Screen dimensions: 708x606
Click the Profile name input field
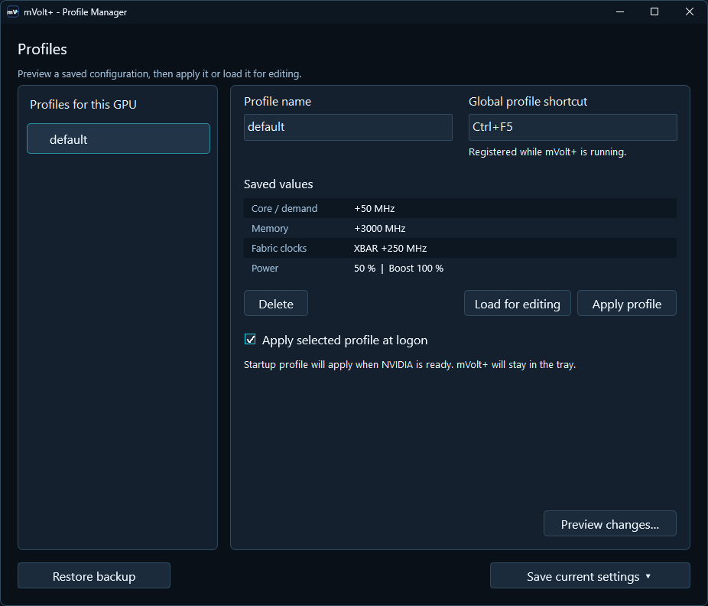click(348, 127)
